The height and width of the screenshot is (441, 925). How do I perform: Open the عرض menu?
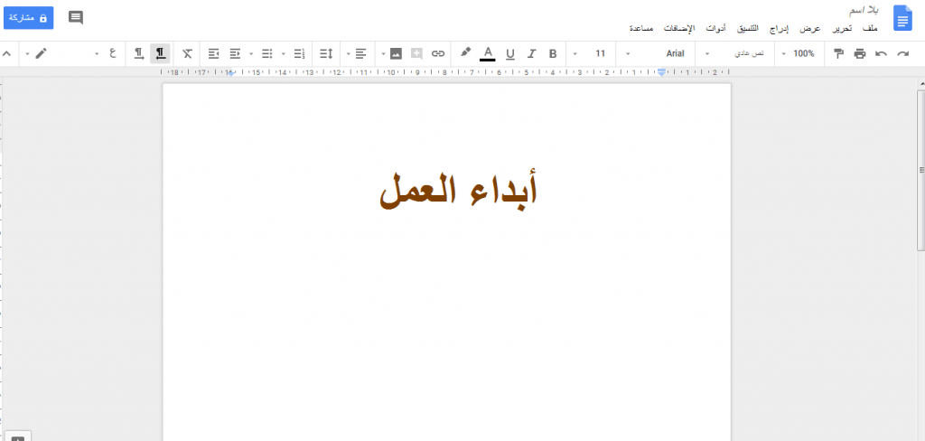(810, 28)
